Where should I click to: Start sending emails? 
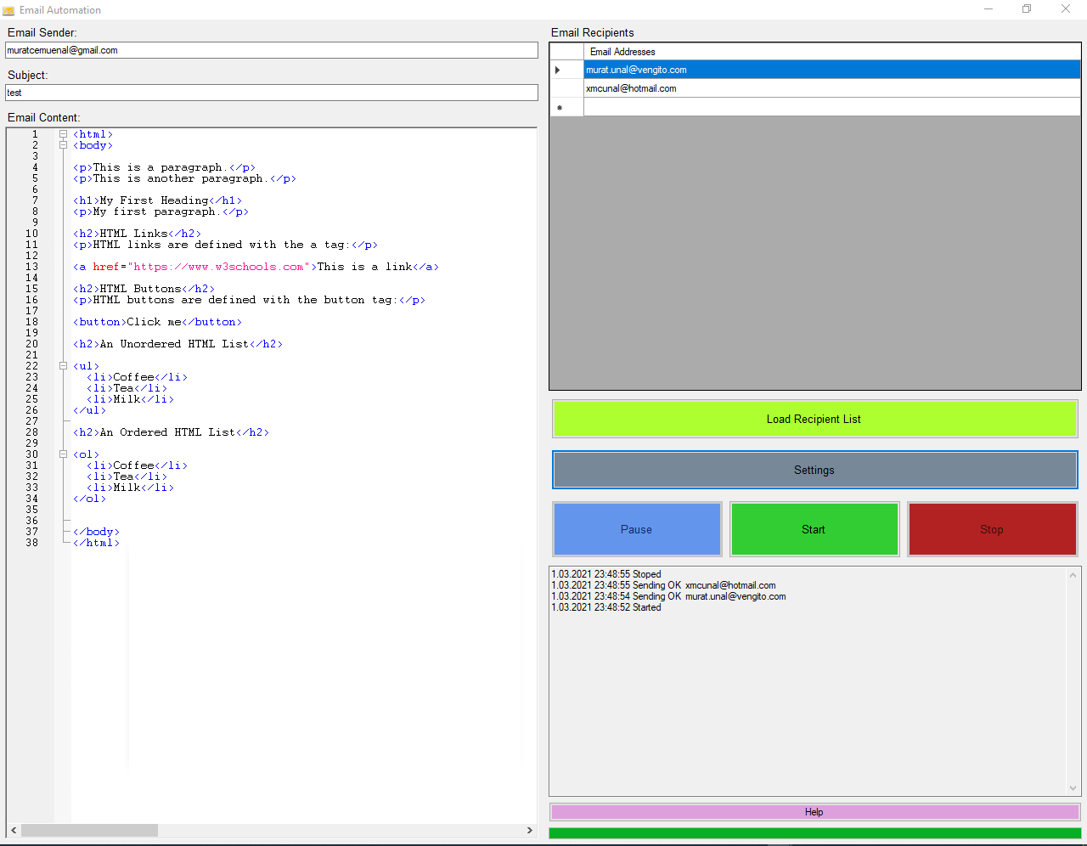coord(814,529)
